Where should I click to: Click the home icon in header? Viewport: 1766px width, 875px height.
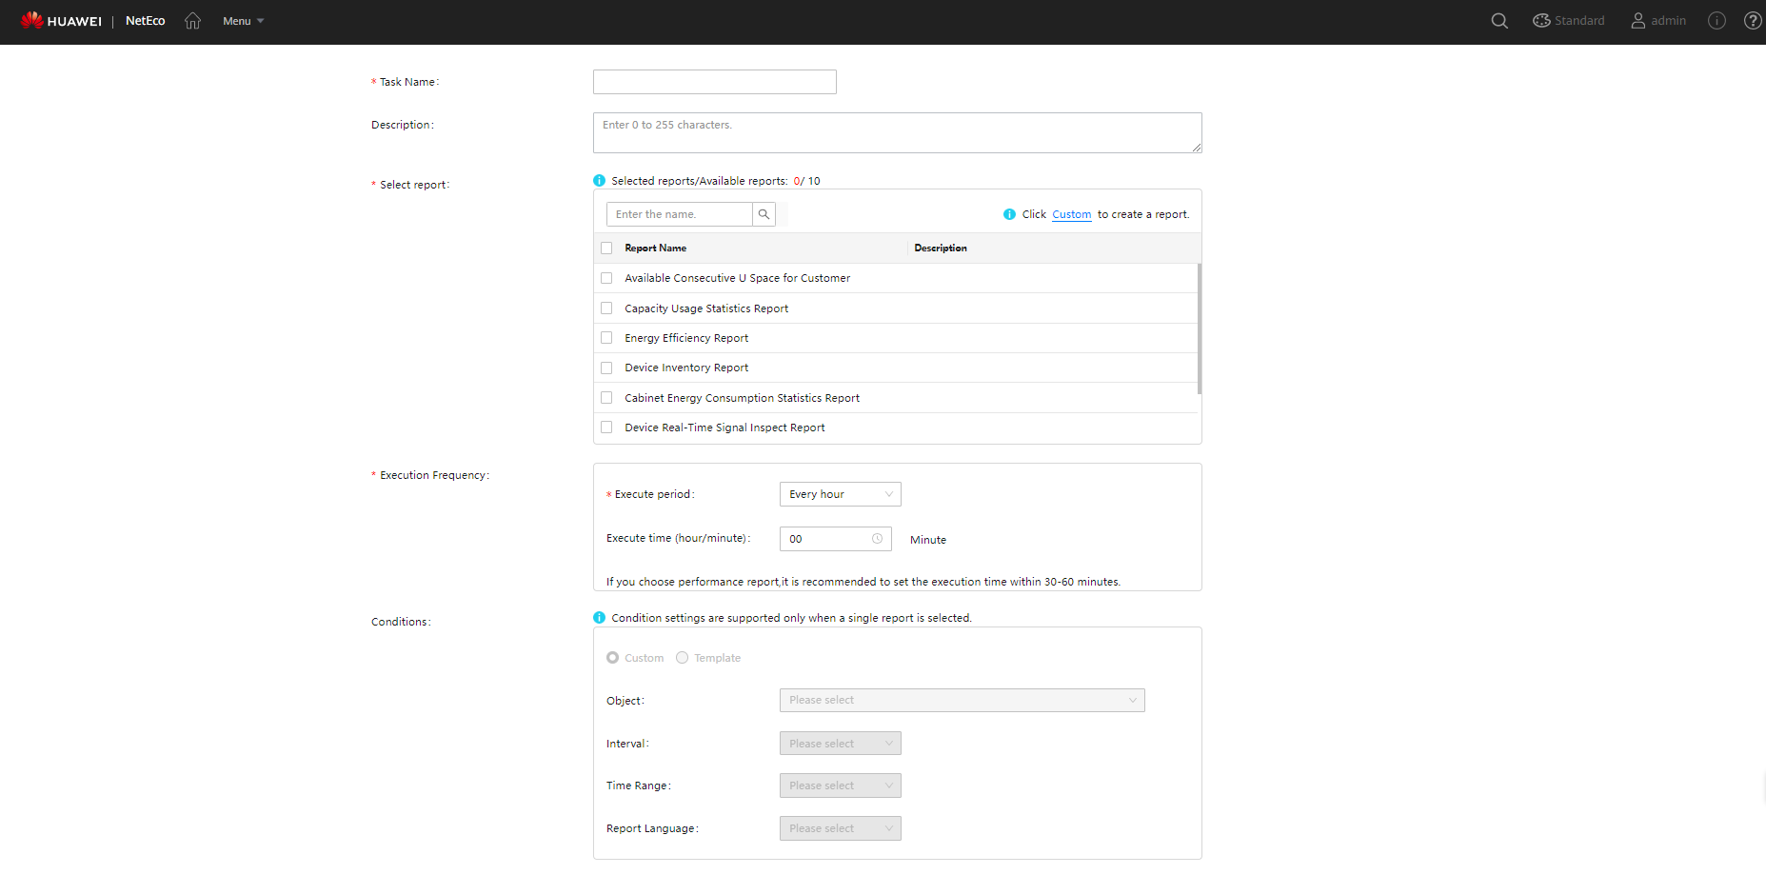[x=192, y=21]
